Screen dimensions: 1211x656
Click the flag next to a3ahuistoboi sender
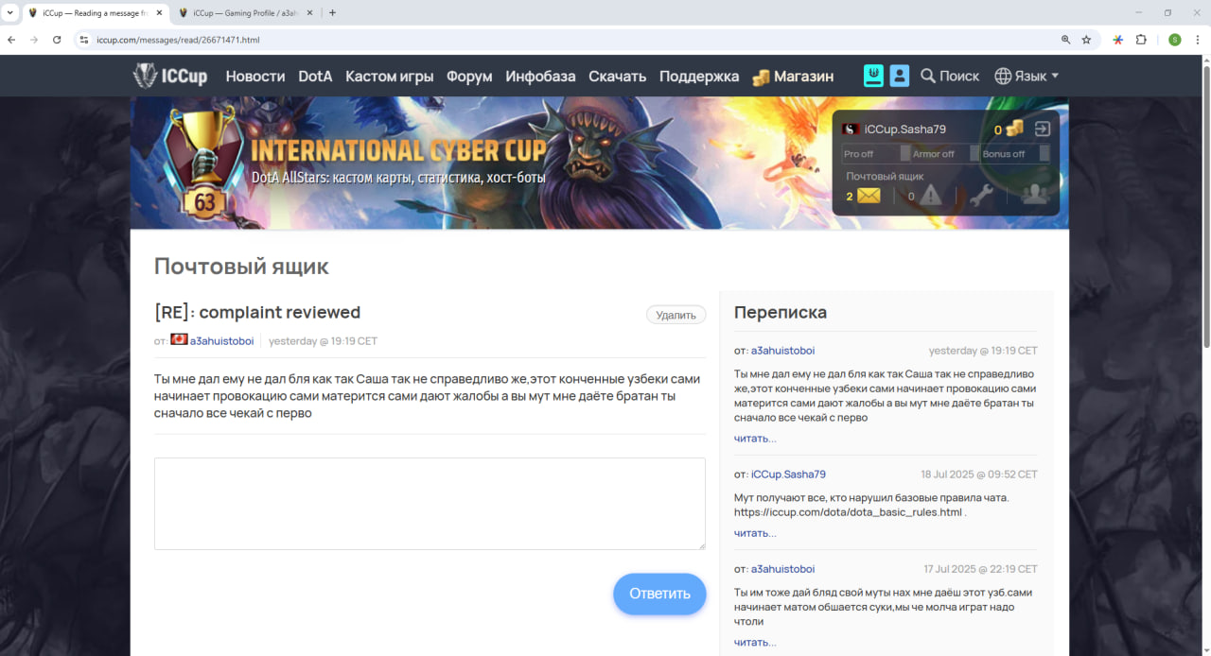[x=179, y=340]
